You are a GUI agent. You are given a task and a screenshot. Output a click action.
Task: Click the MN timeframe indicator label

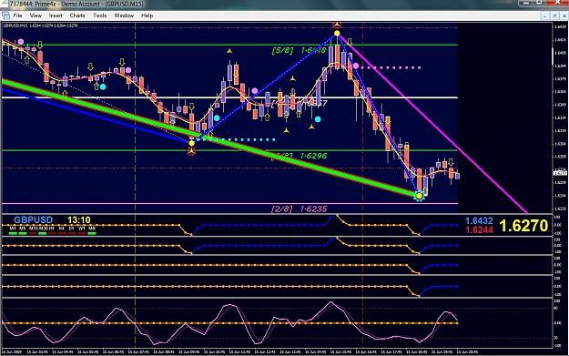(92, 229)
